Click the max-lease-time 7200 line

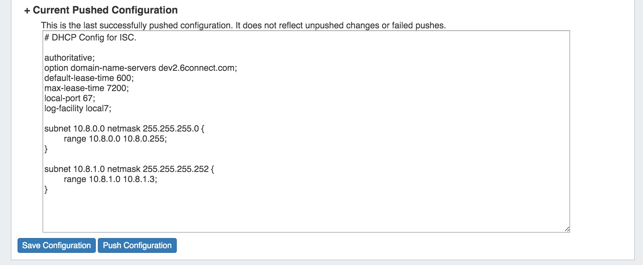(x=87, y=88)
